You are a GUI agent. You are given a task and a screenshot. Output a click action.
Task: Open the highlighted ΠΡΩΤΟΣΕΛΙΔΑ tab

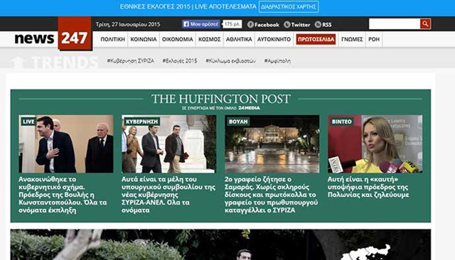click(316, 39)
